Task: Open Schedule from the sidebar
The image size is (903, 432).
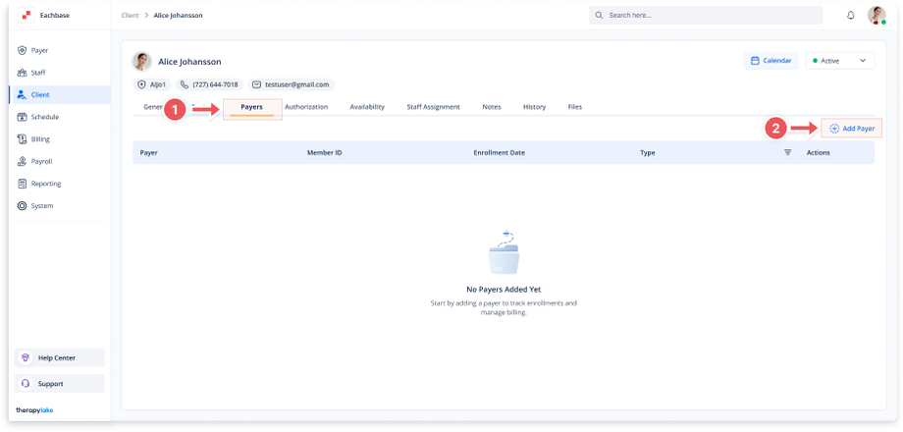Action: coord(59,117)
